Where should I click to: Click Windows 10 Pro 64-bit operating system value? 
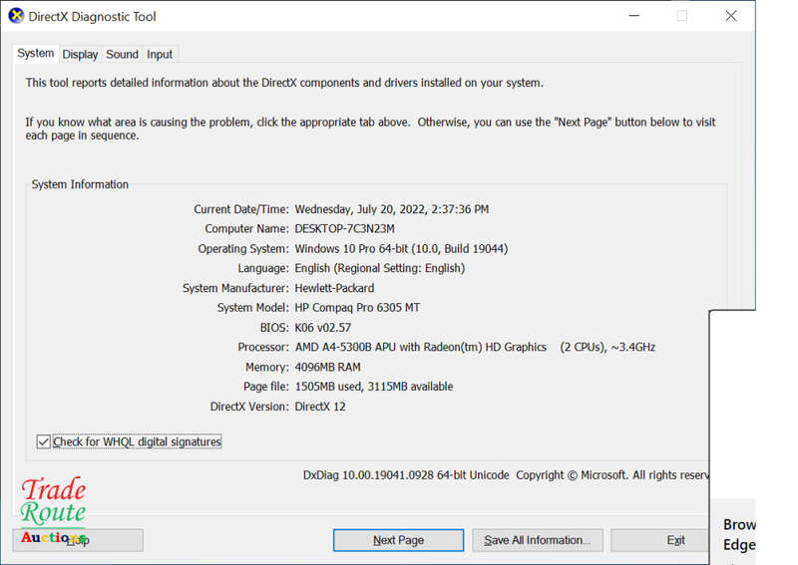click(x=401, y=249)
